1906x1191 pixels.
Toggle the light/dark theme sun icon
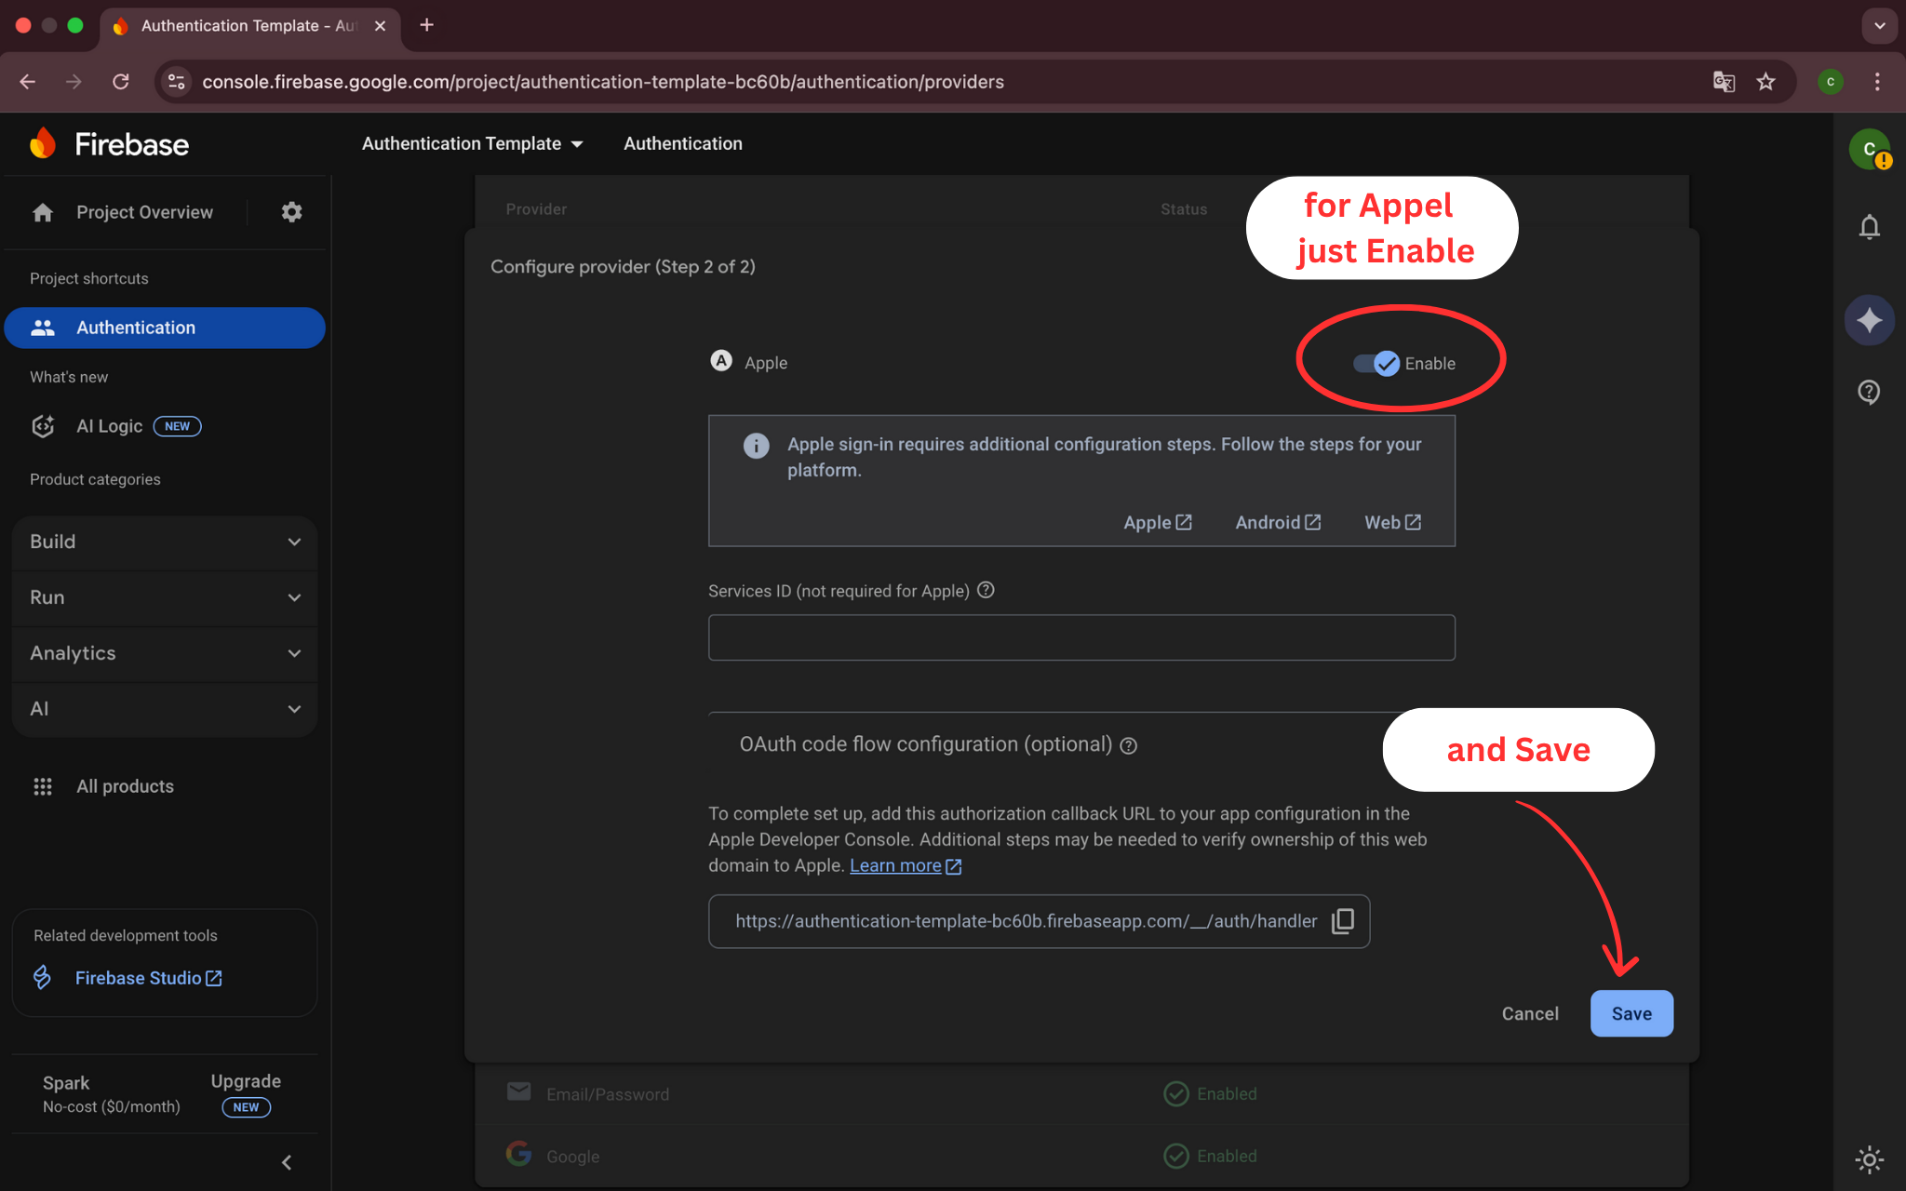(1869, 1158)
